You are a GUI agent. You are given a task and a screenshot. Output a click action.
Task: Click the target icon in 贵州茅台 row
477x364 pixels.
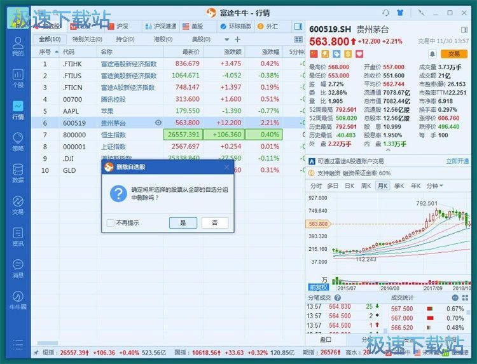158,123
